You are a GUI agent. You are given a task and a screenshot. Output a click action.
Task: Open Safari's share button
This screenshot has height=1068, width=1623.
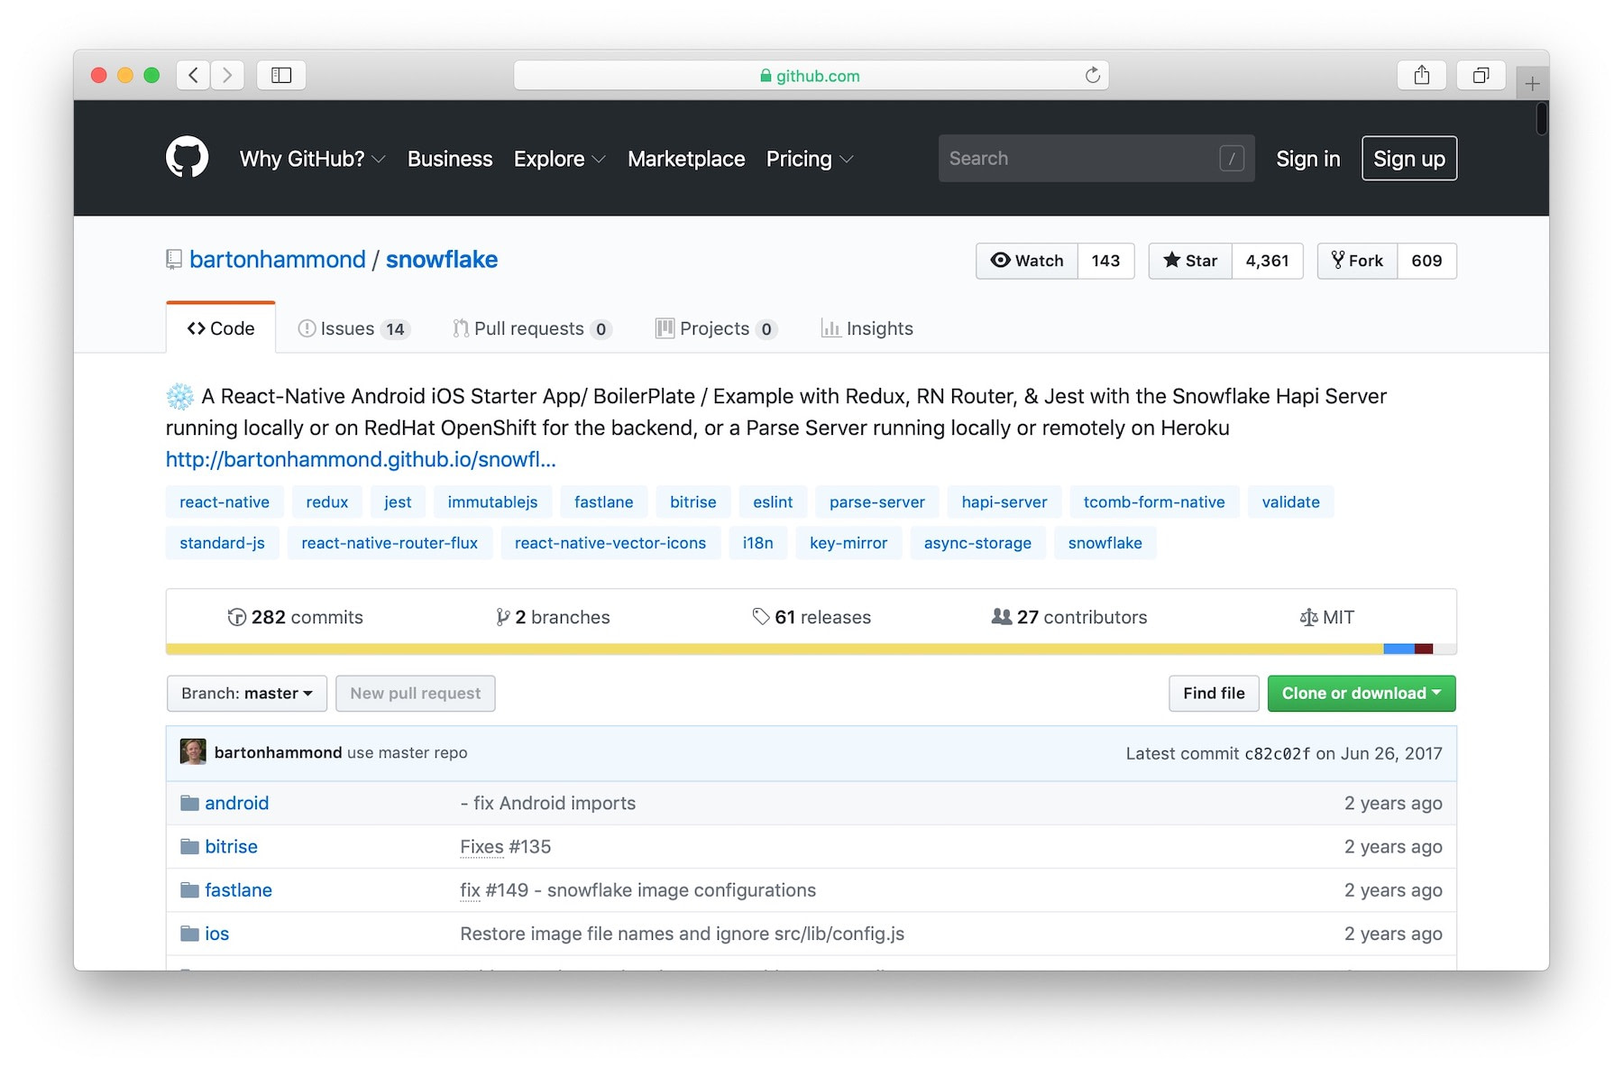point(1422,75)
